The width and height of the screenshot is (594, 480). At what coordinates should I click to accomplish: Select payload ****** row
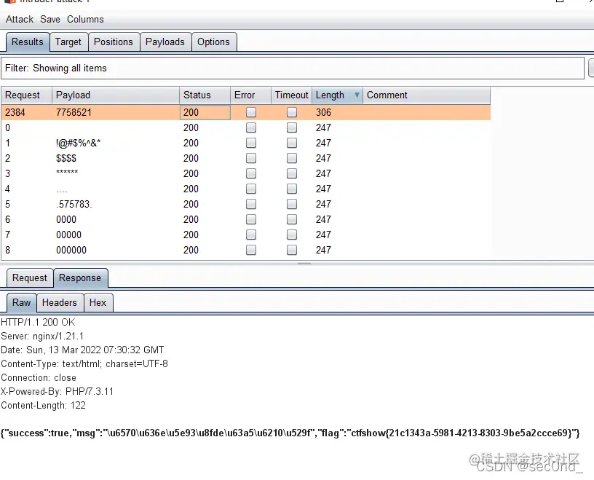click(245, 173)
